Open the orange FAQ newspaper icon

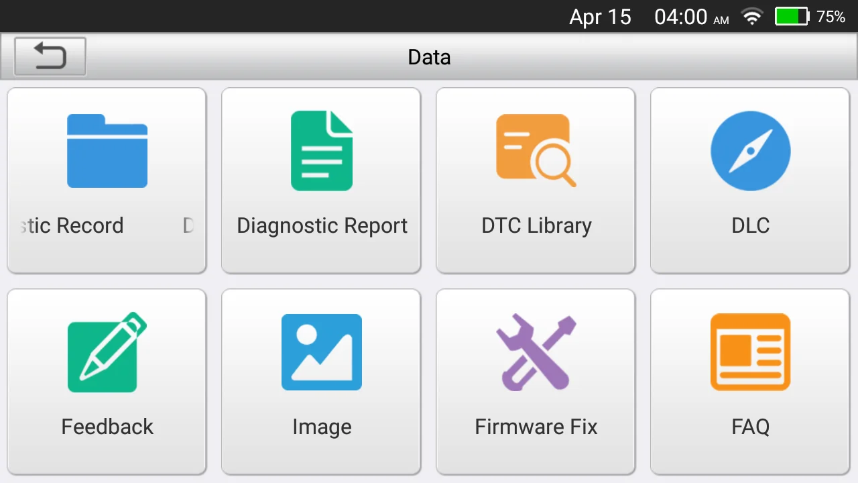(x=750, y=352)
